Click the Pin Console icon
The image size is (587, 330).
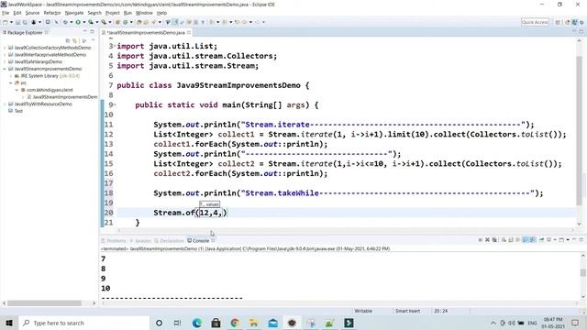point(542,240)
